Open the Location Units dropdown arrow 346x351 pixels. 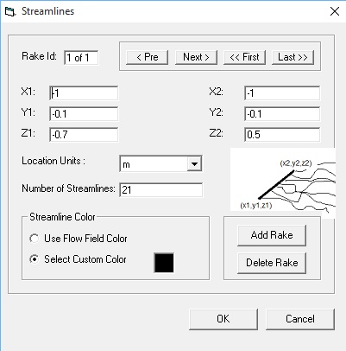194,164
